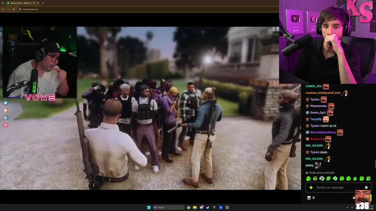Insert the fifth quick emote with headset

tap(335, 178)
